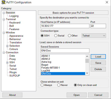The width and height of the screenshot is (111, 99).
Task: Select the Serial connection type
Action: point(59,36)
